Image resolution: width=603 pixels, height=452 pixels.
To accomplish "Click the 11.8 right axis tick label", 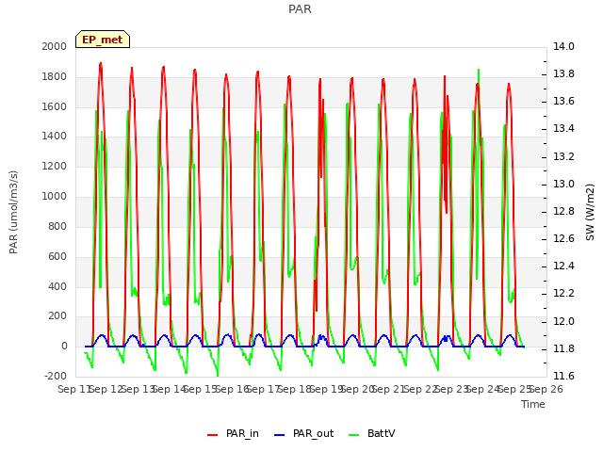I will [563, 349].
